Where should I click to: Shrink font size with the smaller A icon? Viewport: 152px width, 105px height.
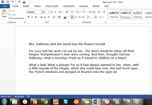click(55, 12)
